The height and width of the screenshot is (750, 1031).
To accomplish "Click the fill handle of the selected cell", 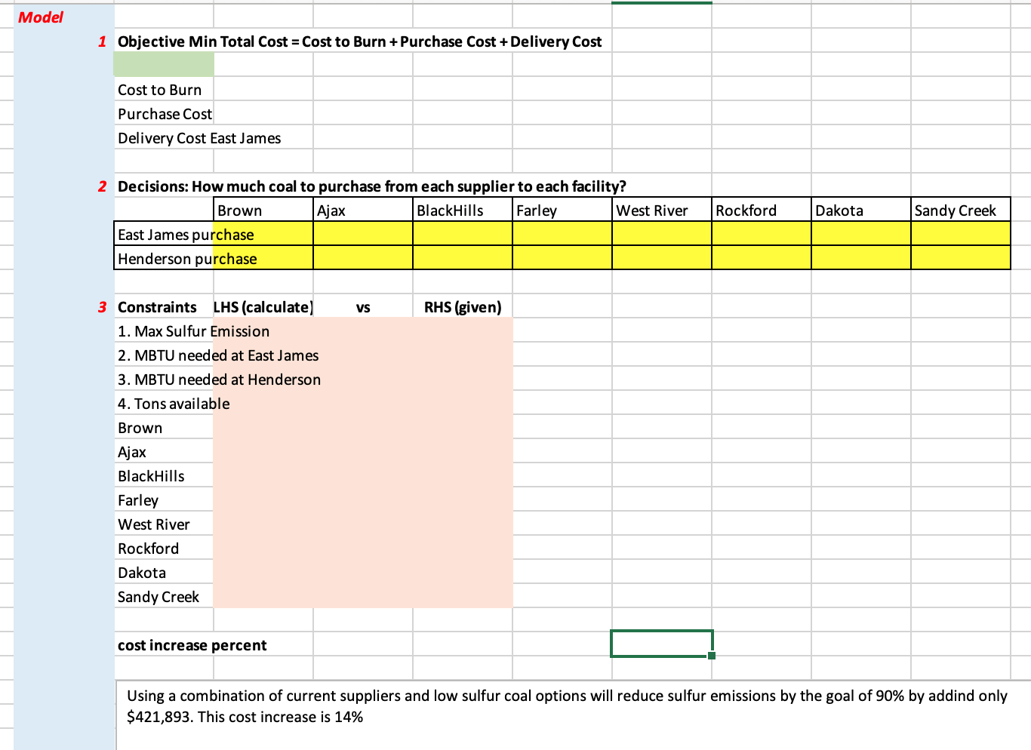I will pos(712,656).
